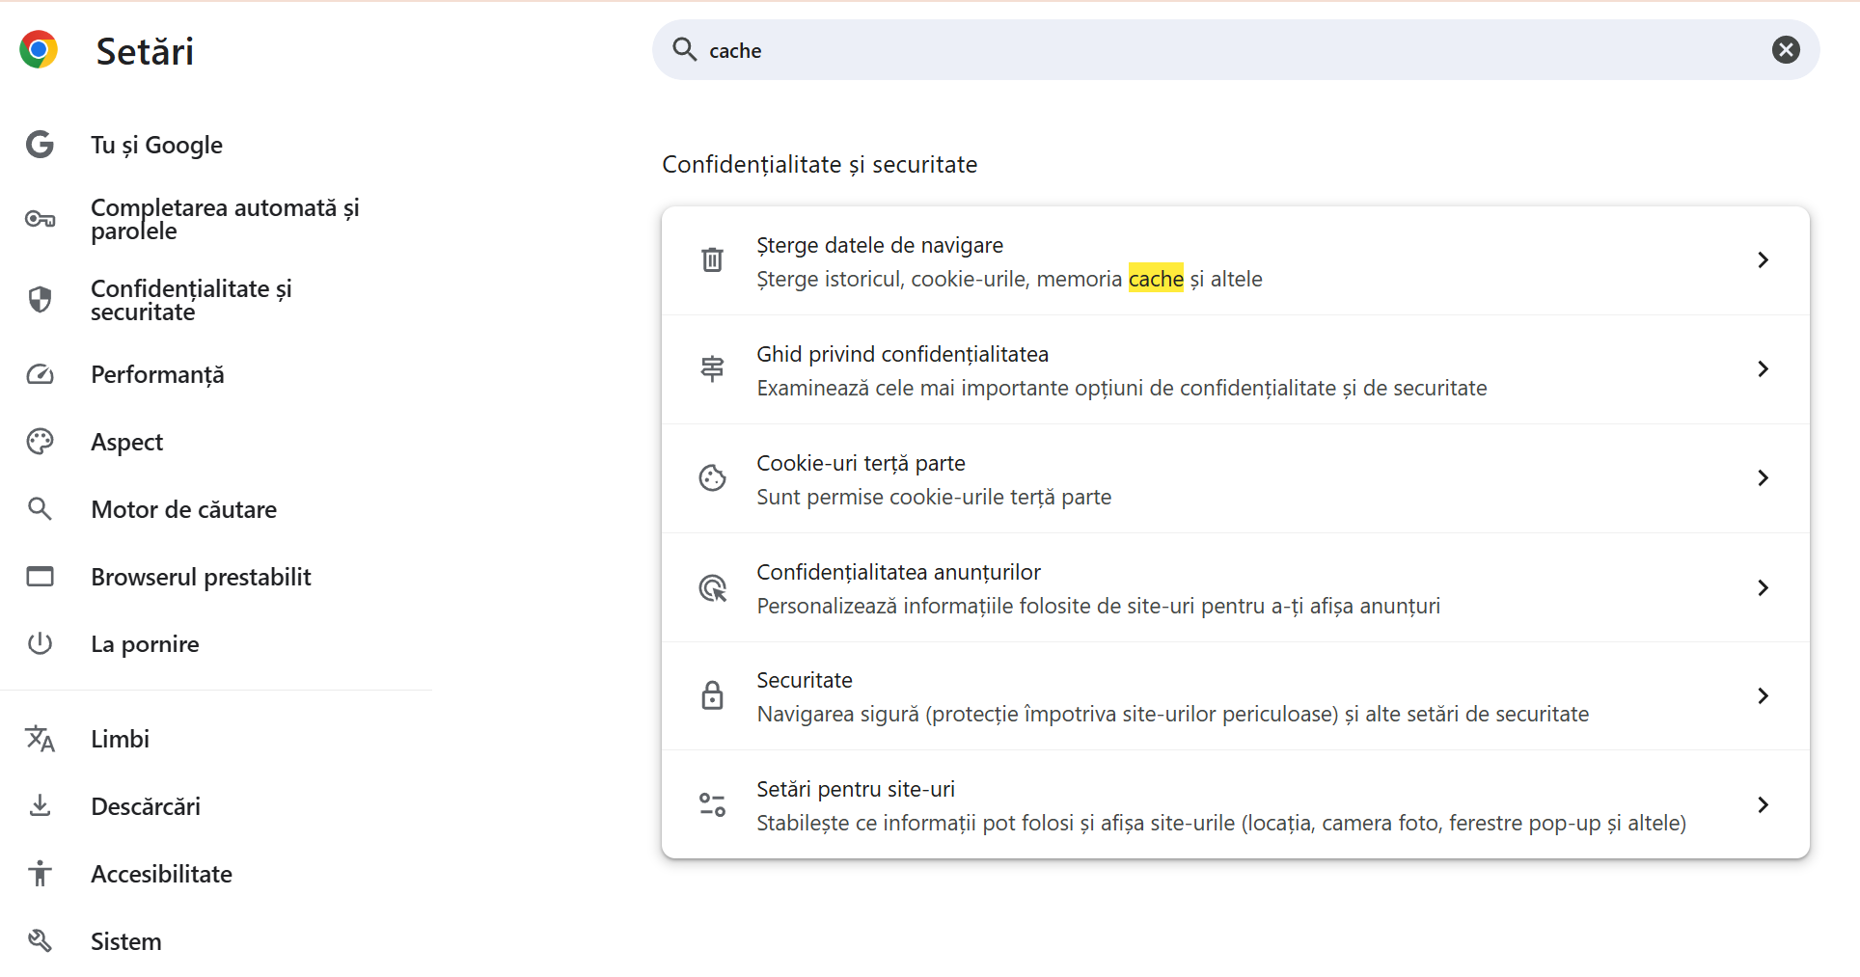The image size is (1860, 977).
Task: Click the magnifier icon in the search bar
Action: [684, 49]
